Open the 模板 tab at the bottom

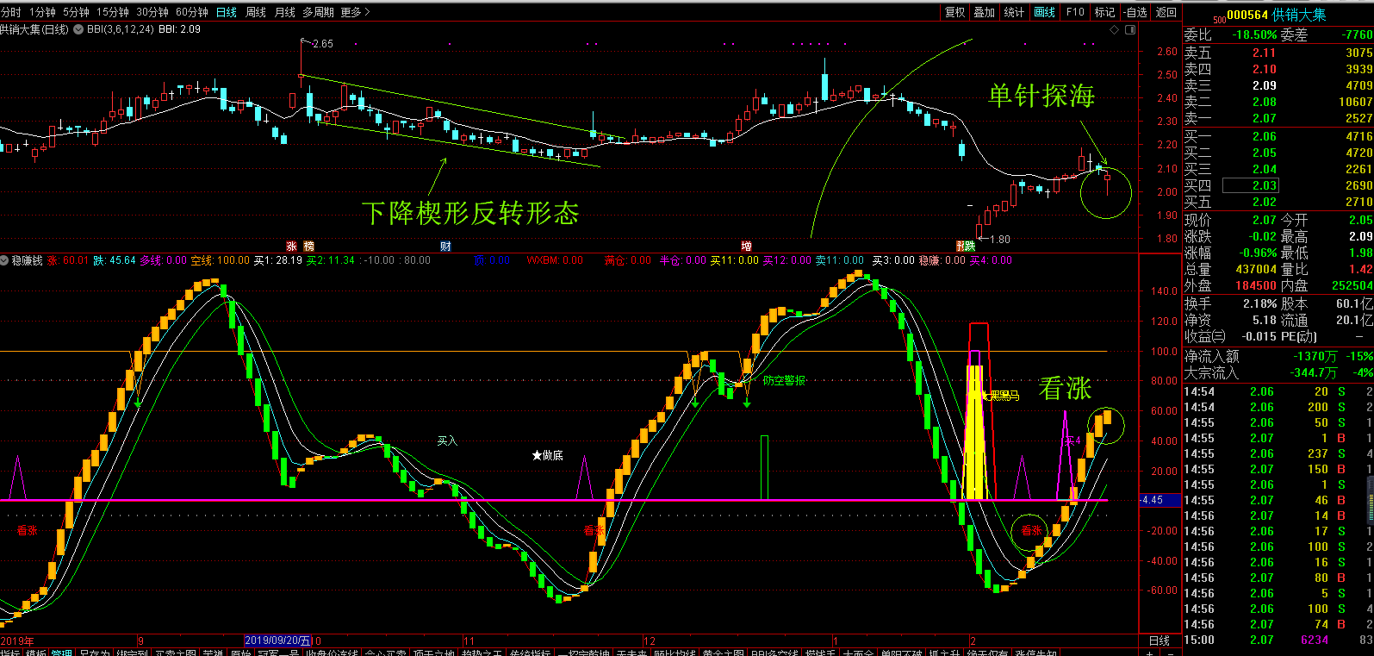click(x=36, y=653)
